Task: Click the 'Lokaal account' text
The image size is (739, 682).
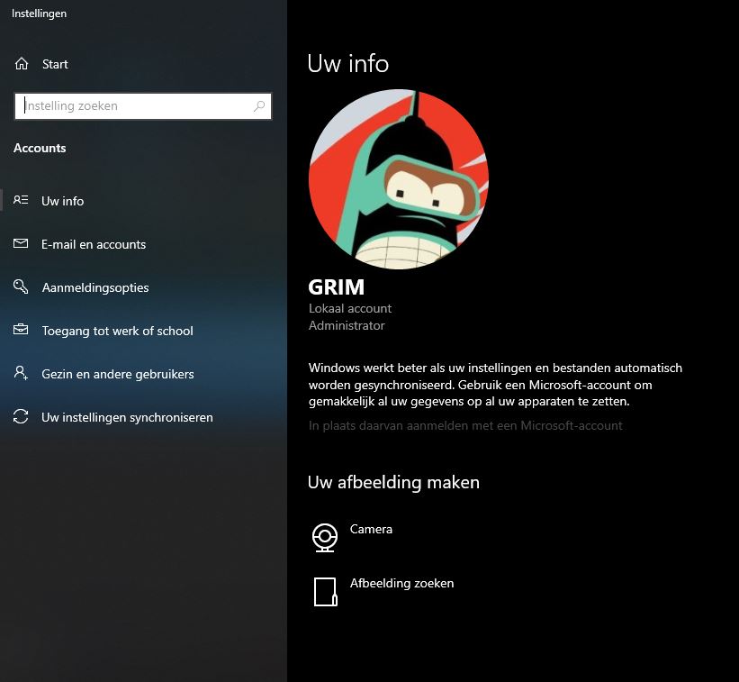Action: (350, 308)
